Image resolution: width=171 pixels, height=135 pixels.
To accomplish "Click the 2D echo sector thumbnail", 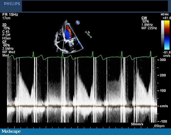I will 68,37.
